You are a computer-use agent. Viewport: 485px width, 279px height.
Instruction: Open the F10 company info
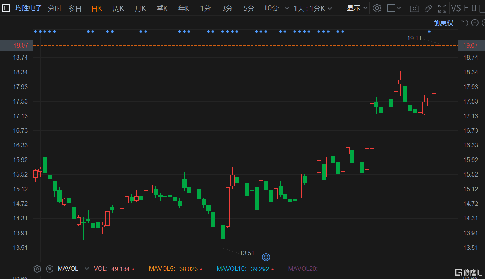pyautogui.click(x=470, y=8)
